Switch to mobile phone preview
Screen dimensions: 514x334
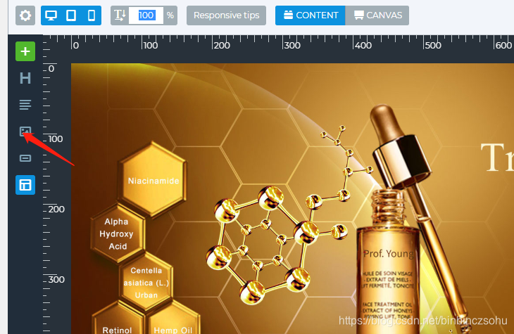pos(92,15)
